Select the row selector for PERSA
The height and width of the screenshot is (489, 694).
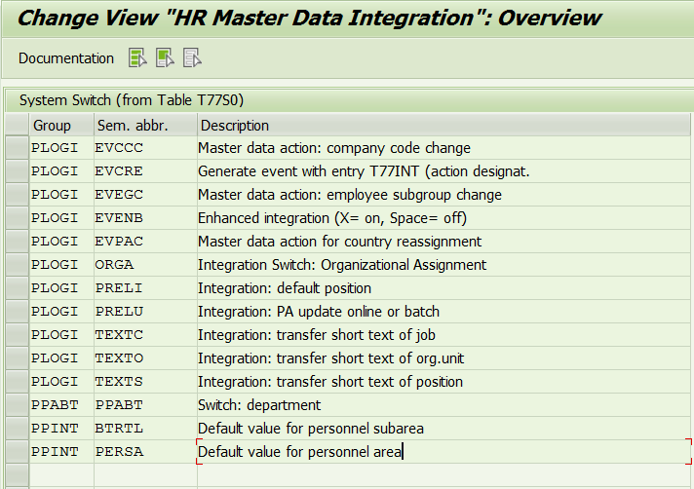[x=18, y=451]
